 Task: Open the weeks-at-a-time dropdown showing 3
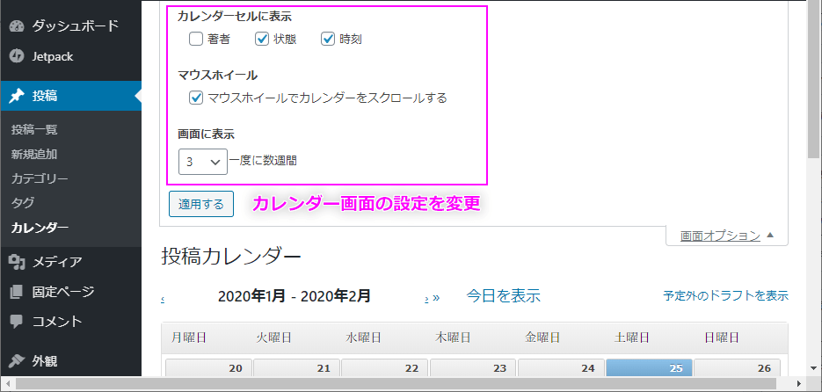[202, 162]
